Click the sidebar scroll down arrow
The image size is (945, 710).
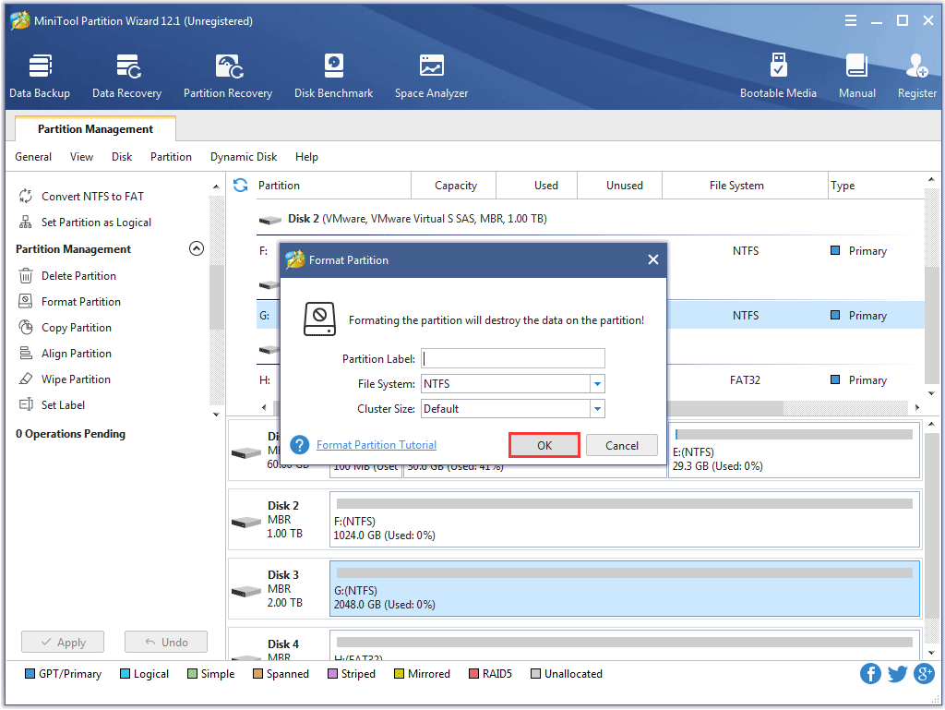pos(216,415)
